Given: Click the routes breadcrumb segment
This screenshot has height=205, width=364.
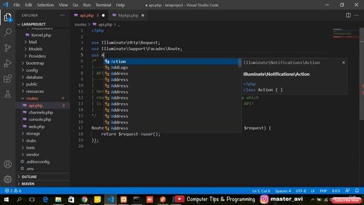Looking at the screenshot, I should [80, 24].
